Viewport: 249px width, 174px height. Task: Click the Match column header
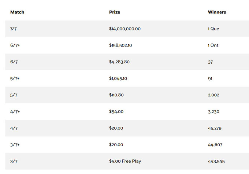point(17,12)
